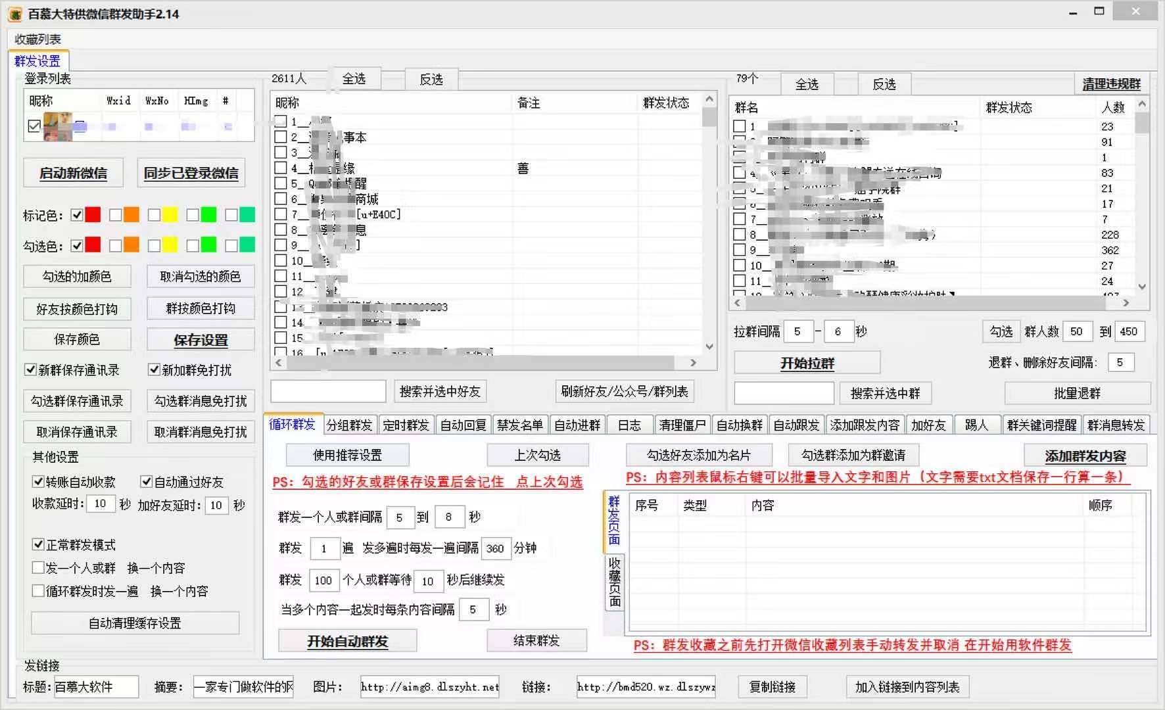Enable the 发一个人或群 换一个内容 option
The height and width of the screenshot is (710, 1165).
tap(38, 567)
